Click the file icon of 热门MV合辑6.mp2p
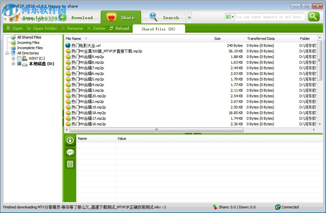Viewport: 326px width, 213px height. (68, 73)
